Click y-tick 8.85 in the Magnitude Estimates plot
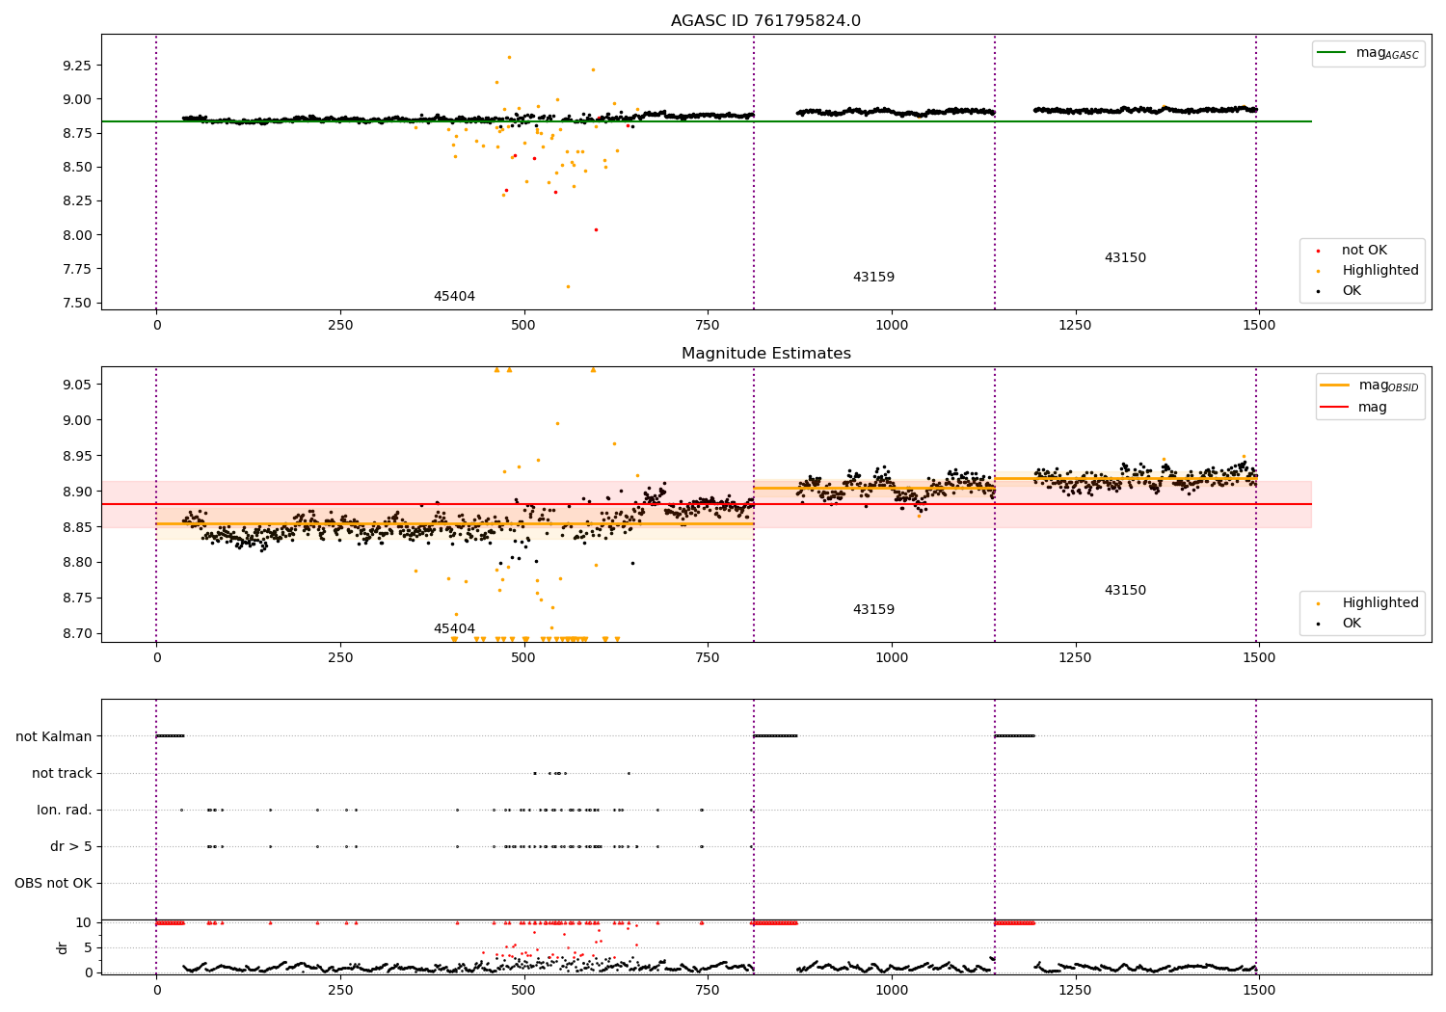This screenshot has height=1012, width=1446. [x=77, y=527]
